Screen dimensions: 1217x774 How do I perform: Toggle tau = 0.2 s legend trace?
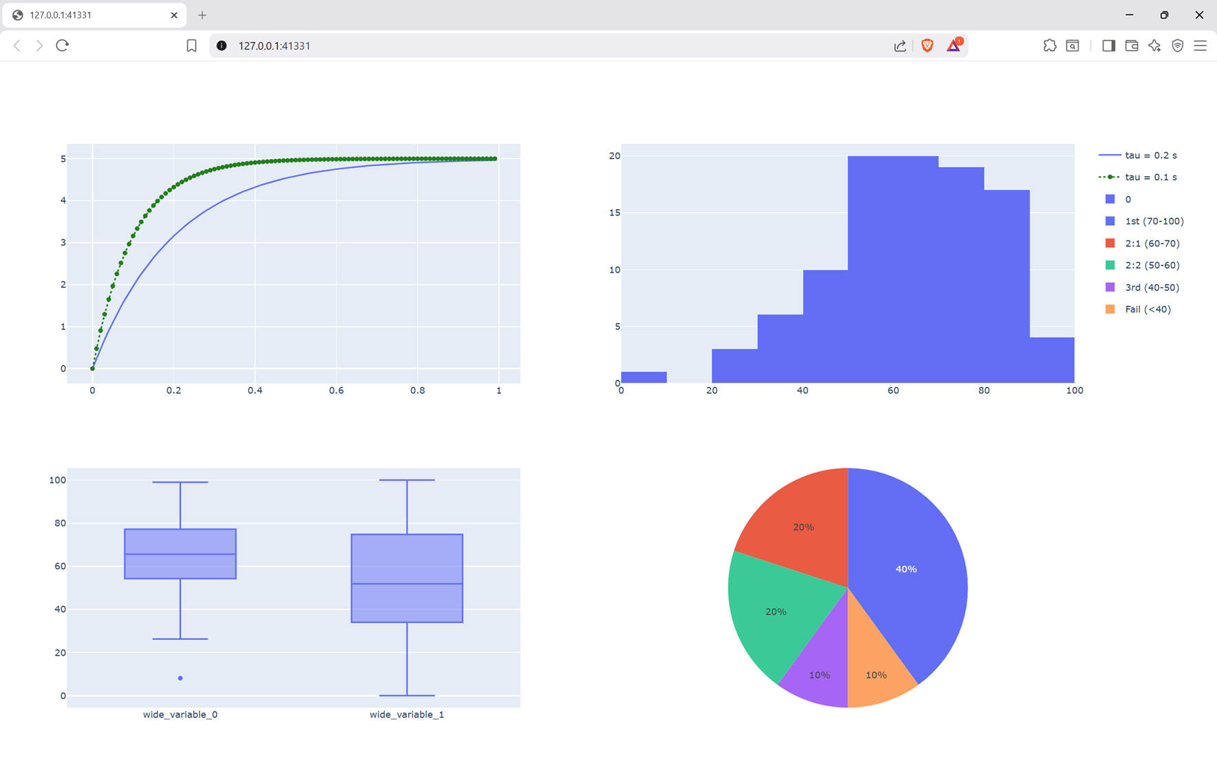pyautogui.click(x=1150, y=155)
